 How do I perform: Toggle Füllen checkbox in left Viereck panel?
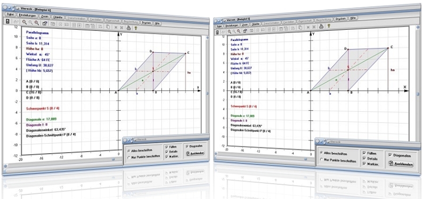(167, 147)
